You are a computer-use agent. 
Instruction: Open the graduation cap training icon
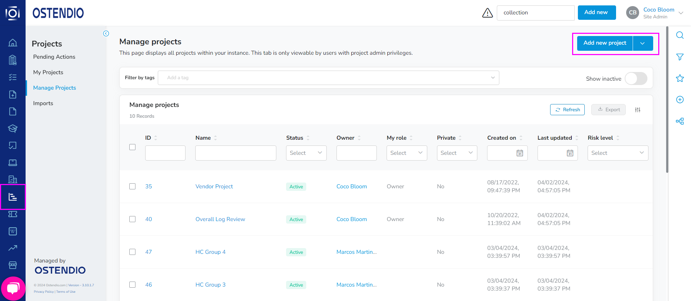point(13,129)
